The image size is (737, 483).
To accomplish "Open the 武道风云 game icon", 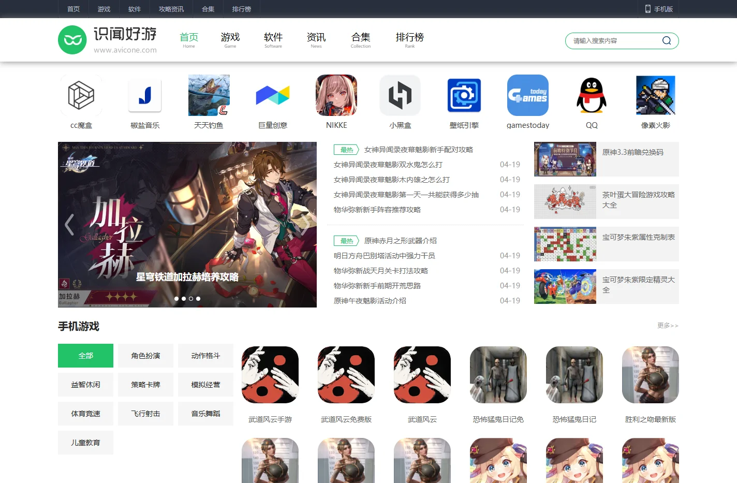I will click(x=422, y=375).
